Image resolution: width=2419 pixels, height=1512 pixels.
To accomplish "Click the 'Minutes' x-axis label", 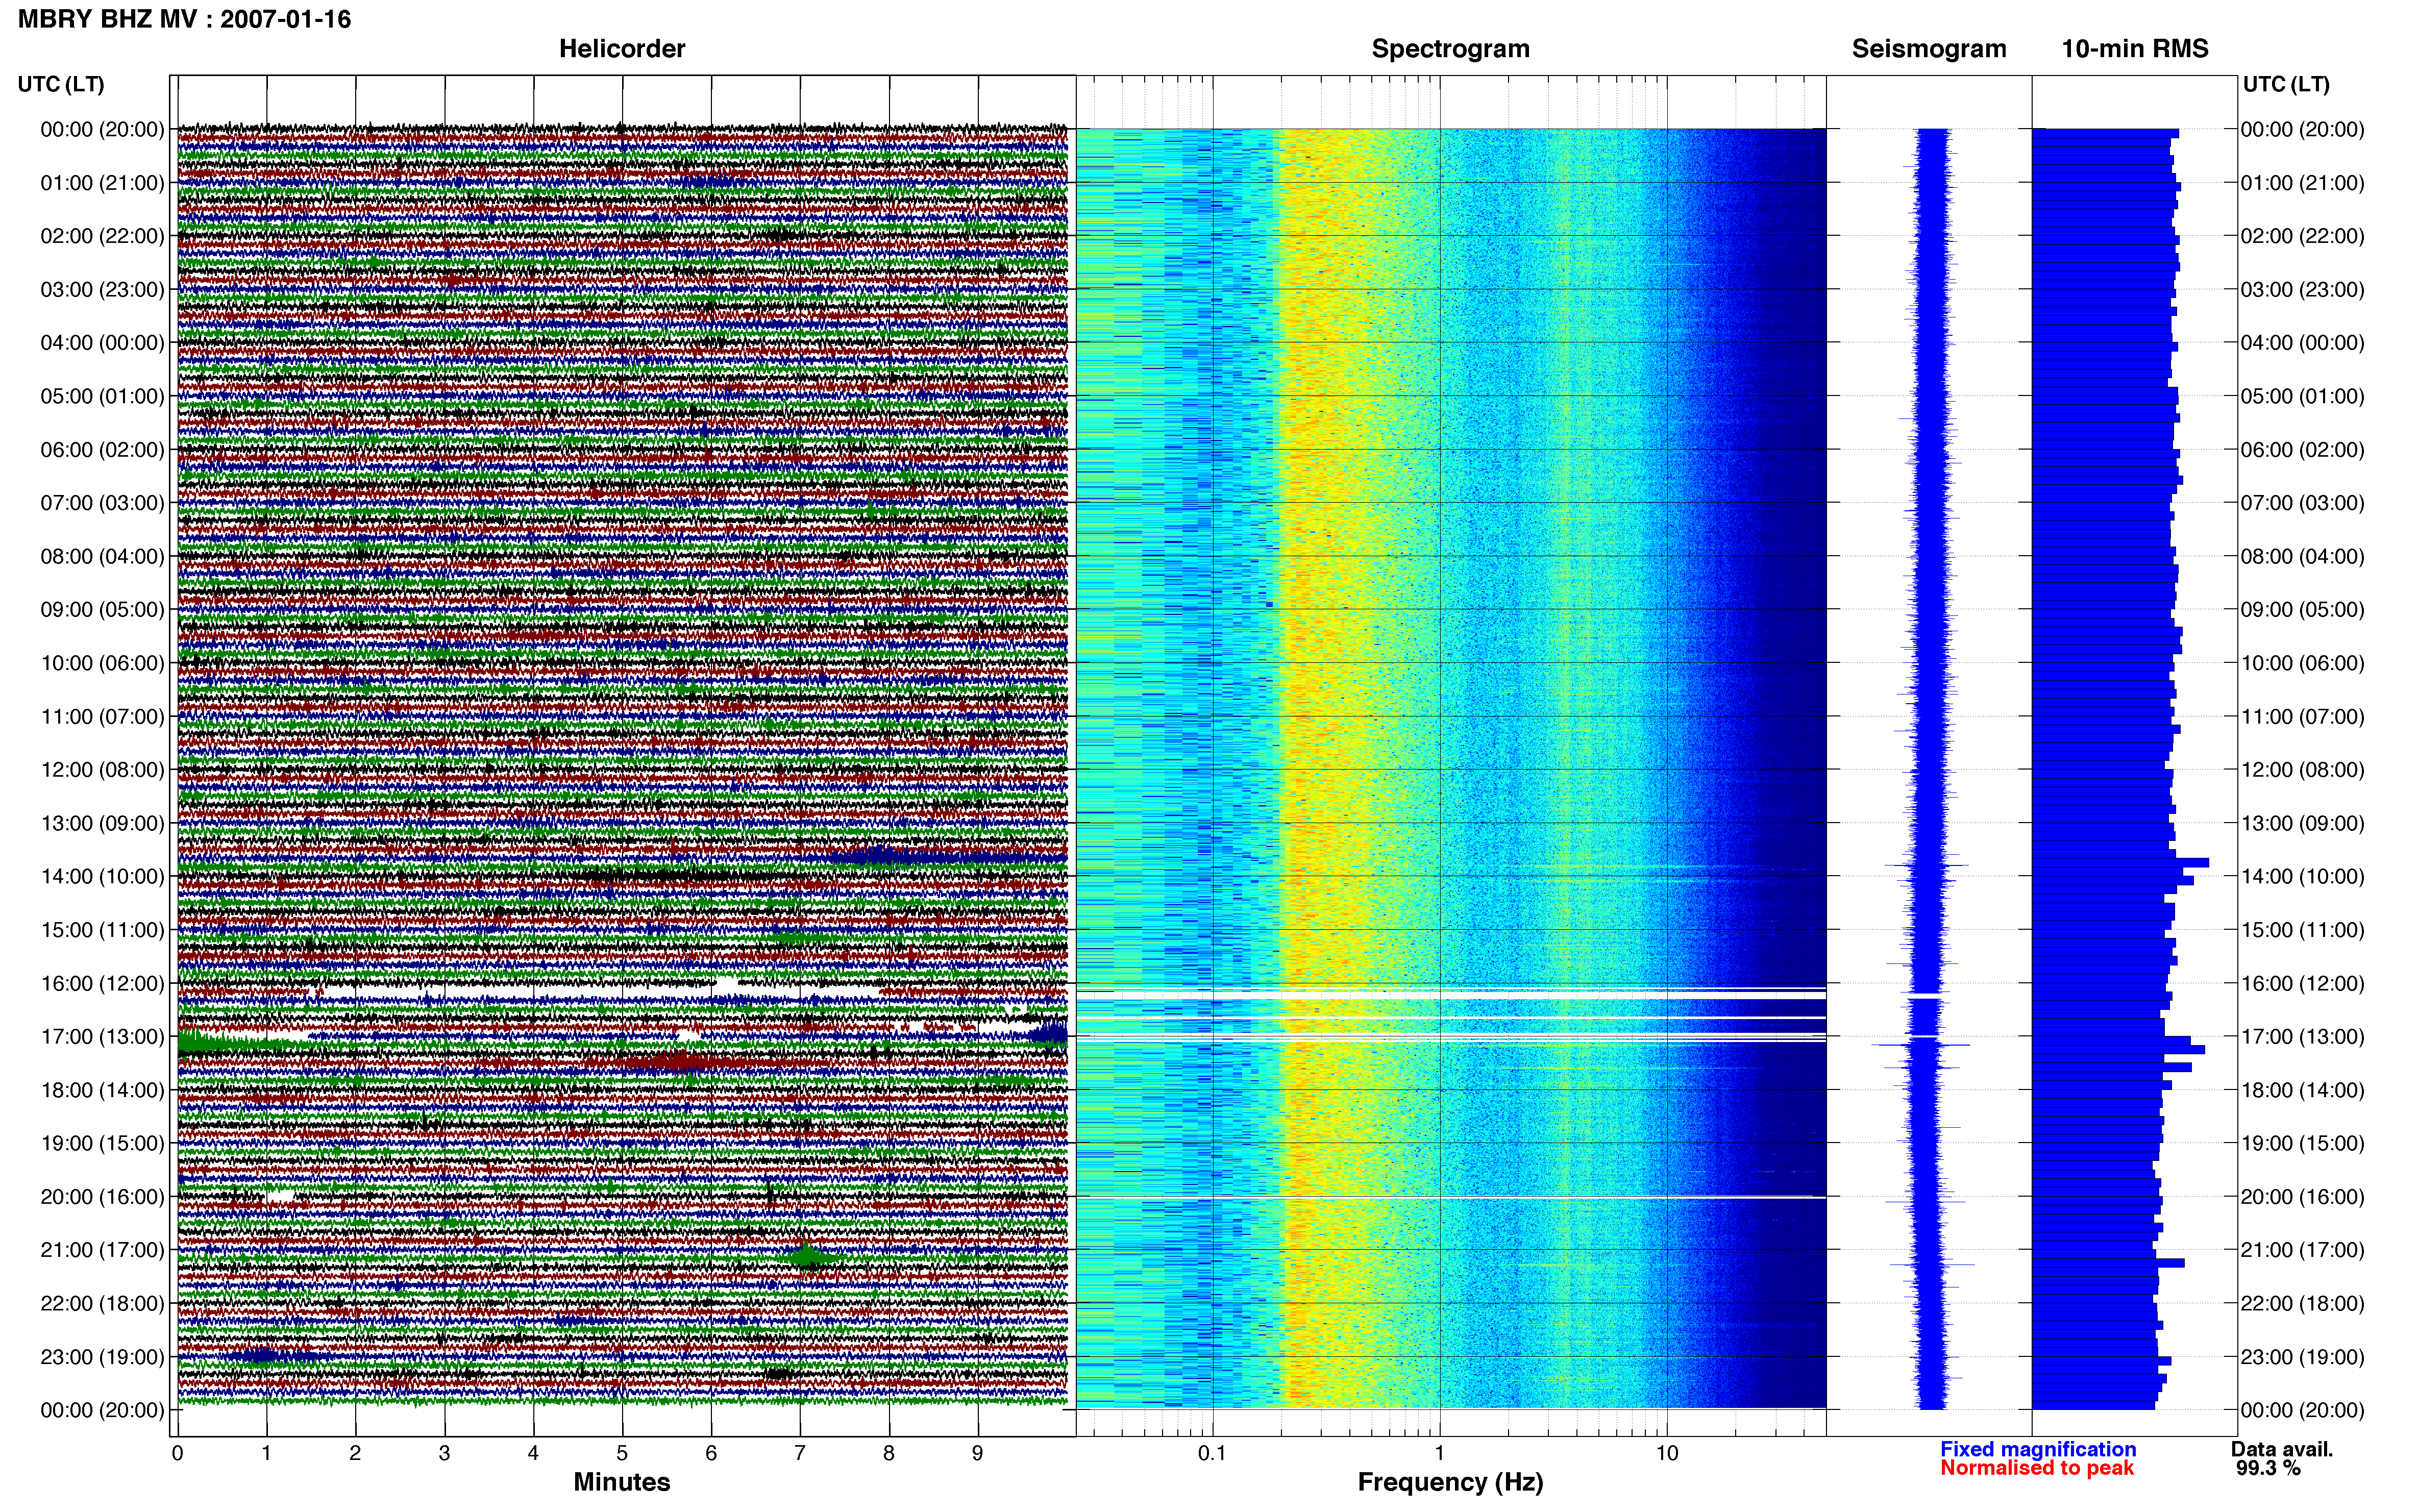I will point(621,1482).
